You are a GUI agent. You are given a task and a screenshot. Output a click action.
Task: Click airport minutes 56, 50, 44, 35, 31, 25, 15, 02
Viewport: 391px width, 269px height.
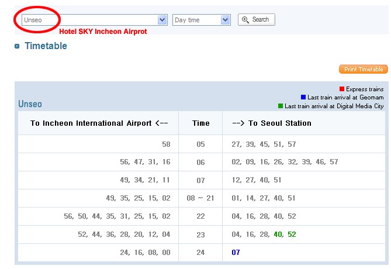[x=117, y=216]
